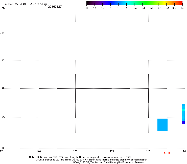
Task: Click the -10 color scale label
Action: (102, 8)
